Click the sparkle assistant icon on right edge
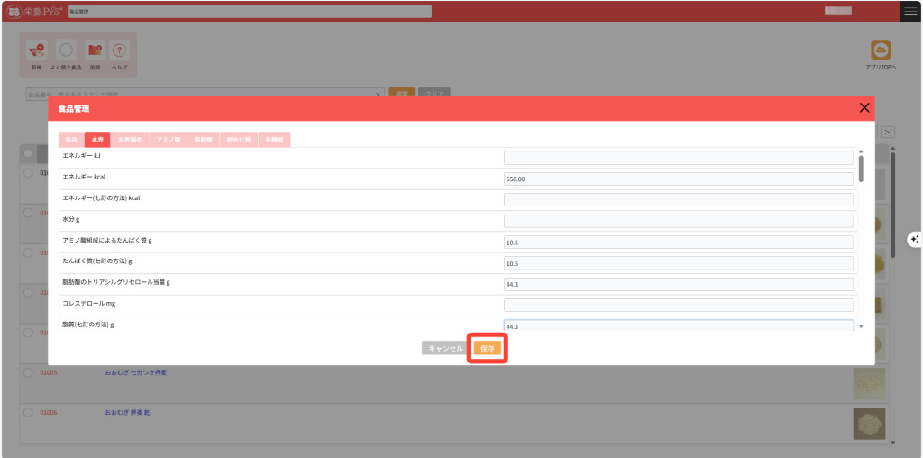This screenshot has width=923, height=458. 914,239
